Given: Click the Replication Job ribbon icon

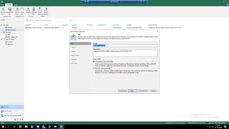Looking at the screenshot, I should pyautogui.click(x=10, y=11).
